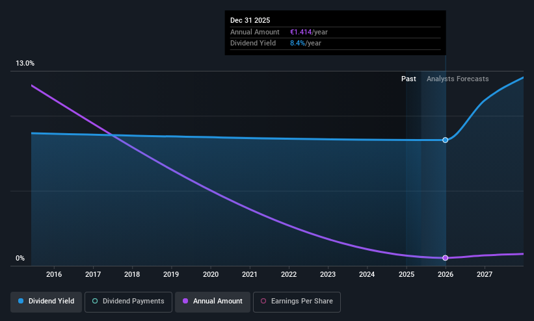Click the 2020 x-axis label

[211, 274]
